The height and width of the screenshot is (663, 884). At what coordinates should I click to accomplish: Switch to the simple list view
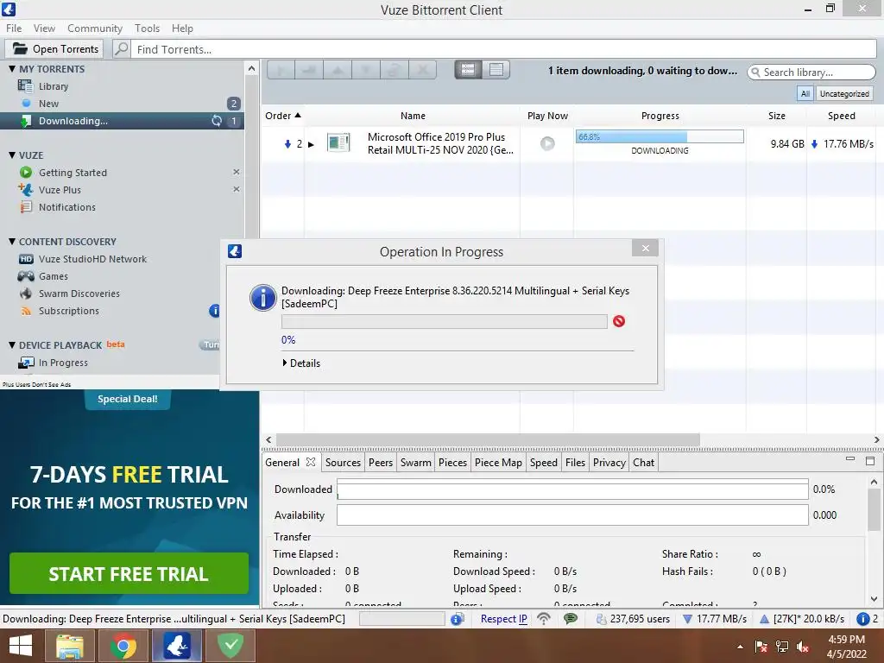(496, 69)
